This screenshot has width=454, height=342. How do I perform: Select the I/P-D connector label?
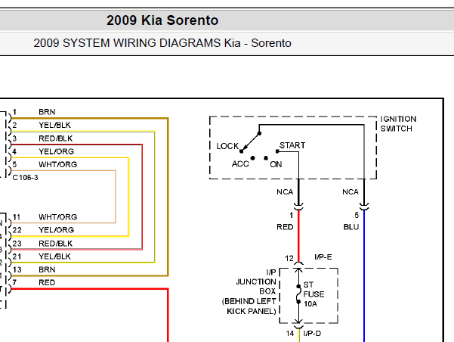[312, 334]
